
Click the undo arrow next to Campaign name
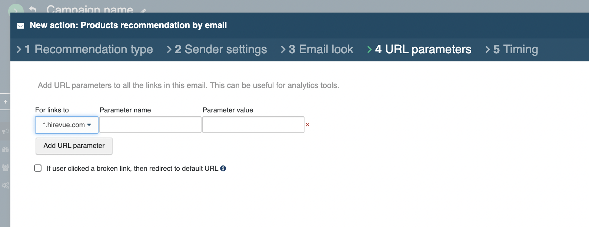[33, 9]
